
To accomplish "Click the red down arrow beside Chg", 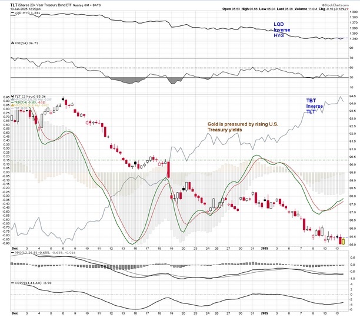I will [x=348, y=9].
